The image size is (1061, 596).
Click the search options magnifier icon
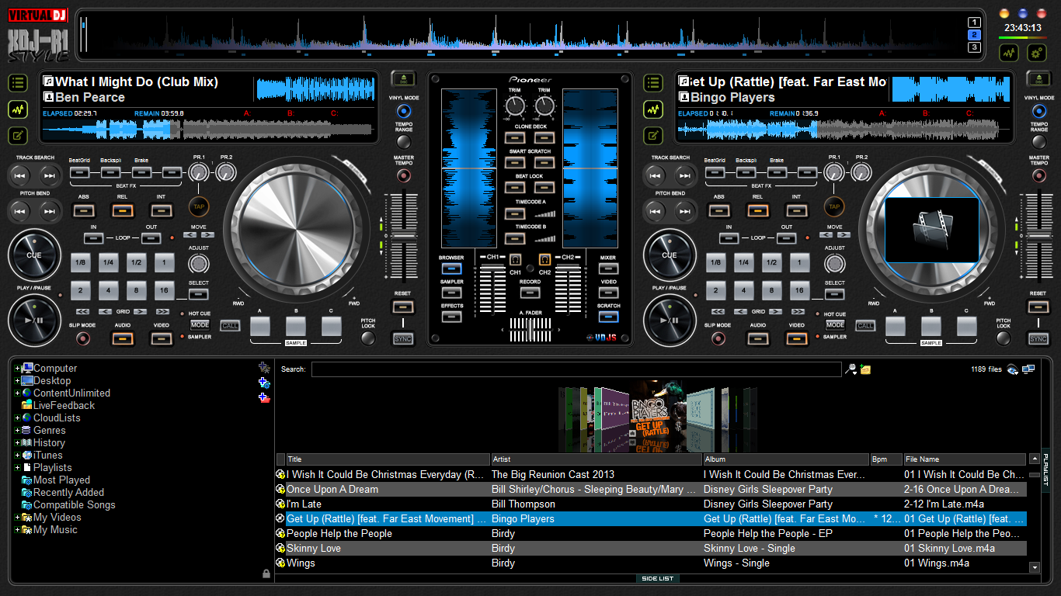(x=851, y=369)
